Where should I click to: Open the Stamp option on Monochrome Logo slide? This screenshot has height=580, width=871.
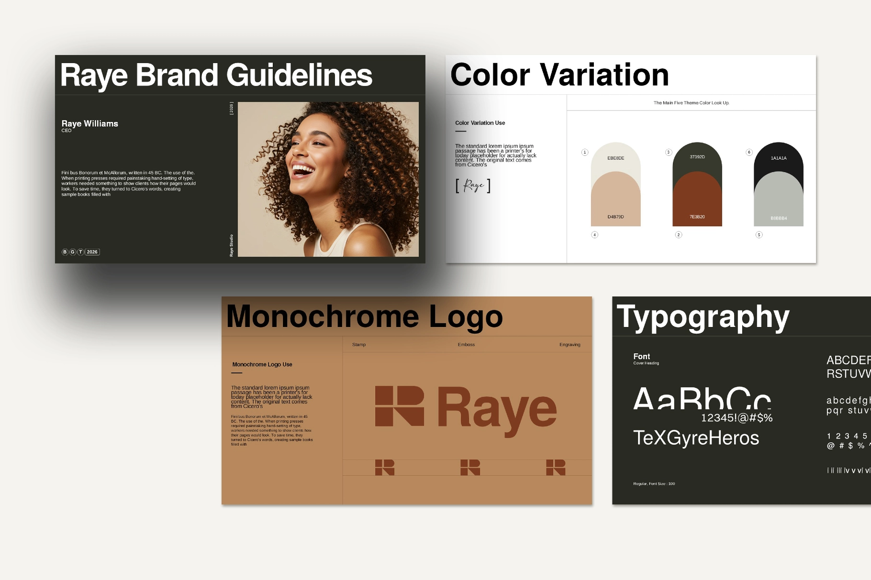[358, 344]
